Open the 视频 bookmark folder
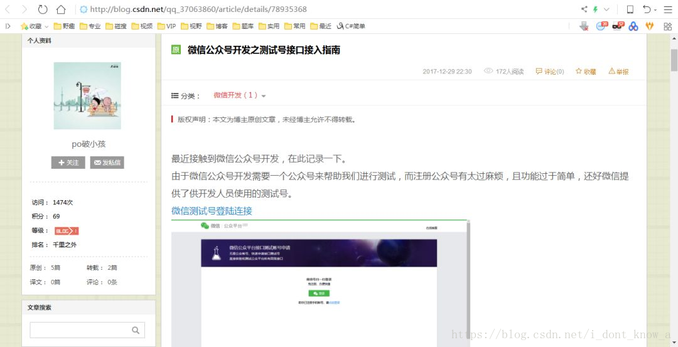 (x=142, y=26)
